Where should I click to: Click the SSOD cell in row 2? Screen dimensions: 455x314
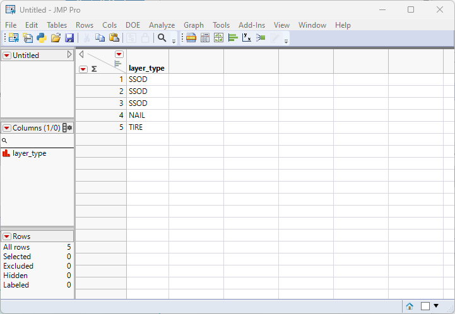(148, 91)
